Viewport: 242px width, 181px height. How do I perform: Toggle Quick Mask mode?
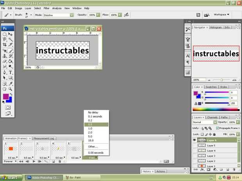(x=8, y=107)
